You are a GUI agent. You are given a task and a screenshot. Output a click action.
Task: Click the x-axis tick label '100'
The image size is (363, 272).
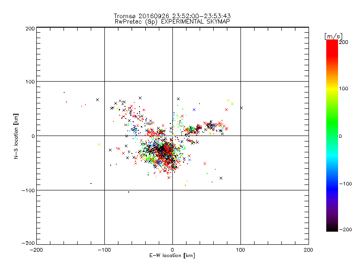coord(240,250)
